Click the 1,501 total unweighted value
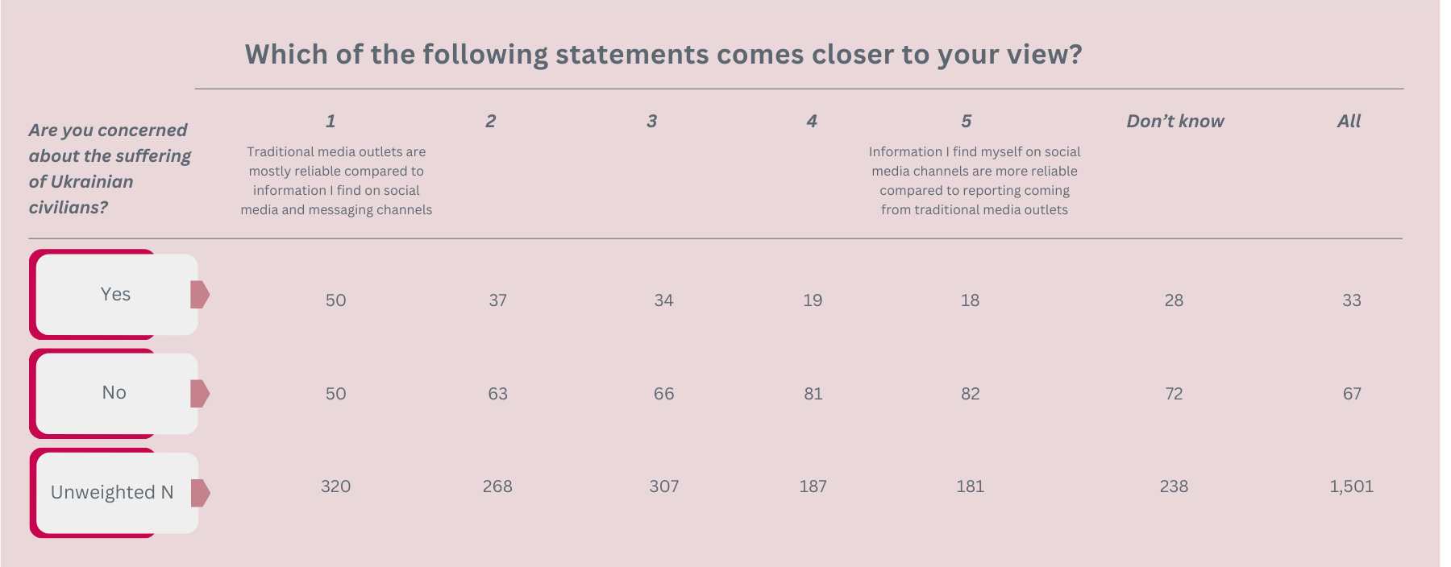 click(x=1352, y=486)
